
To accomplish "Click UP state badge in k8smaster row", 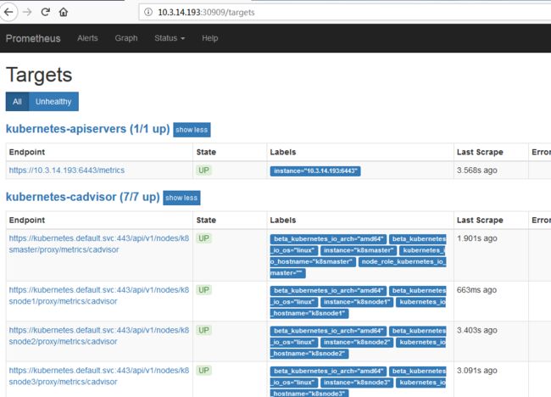I will pos(203,238).
